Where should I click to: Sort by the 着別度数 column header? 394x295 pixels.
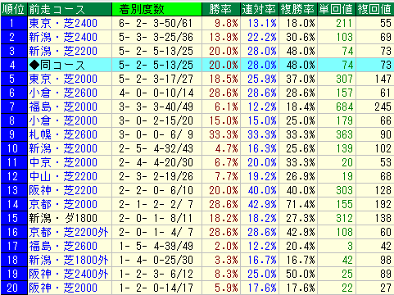pyautogui.click(x=156, y=9)
